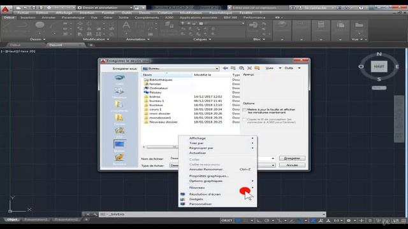Choose Résolution d'écran in the context menu
This screenshot has height=229, width=408.
(218, 194)
